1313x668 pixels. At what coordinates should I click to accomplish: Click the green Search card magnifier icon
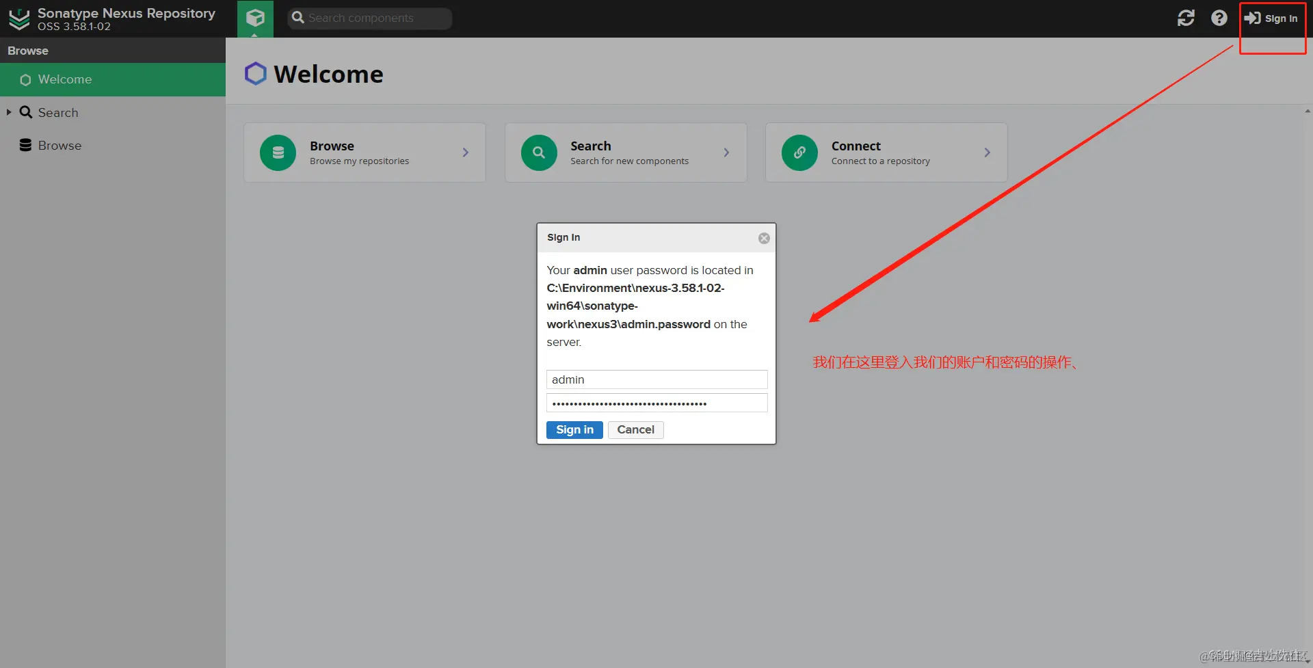[539, 152]
